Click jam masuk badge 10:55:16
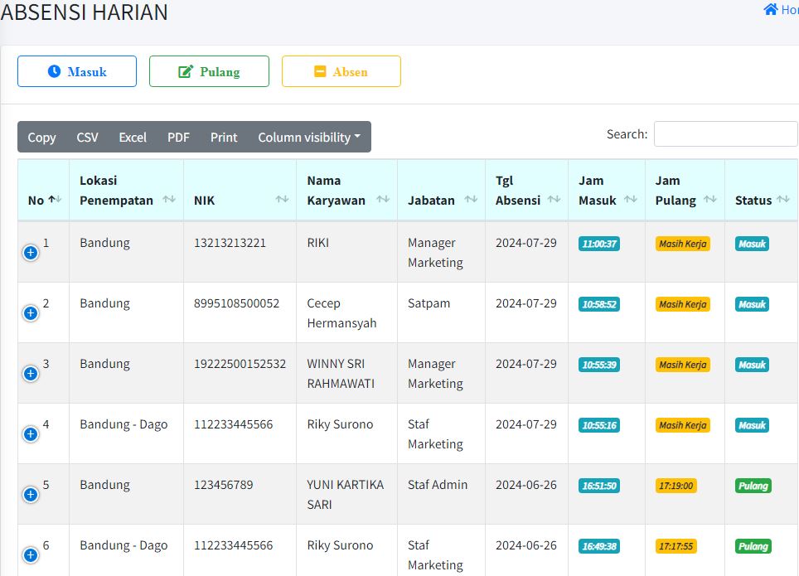The height and width of the screenshot is (576, 799). coord(599,425)
